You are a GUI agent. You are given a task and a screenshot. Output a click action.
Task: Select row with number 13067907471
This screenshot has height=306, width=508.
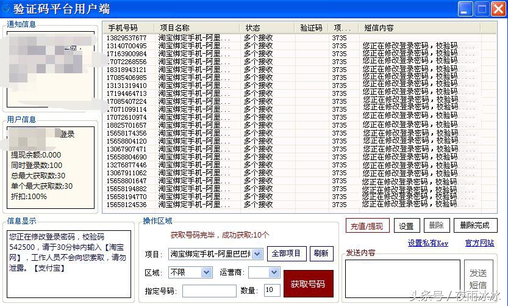299,149
